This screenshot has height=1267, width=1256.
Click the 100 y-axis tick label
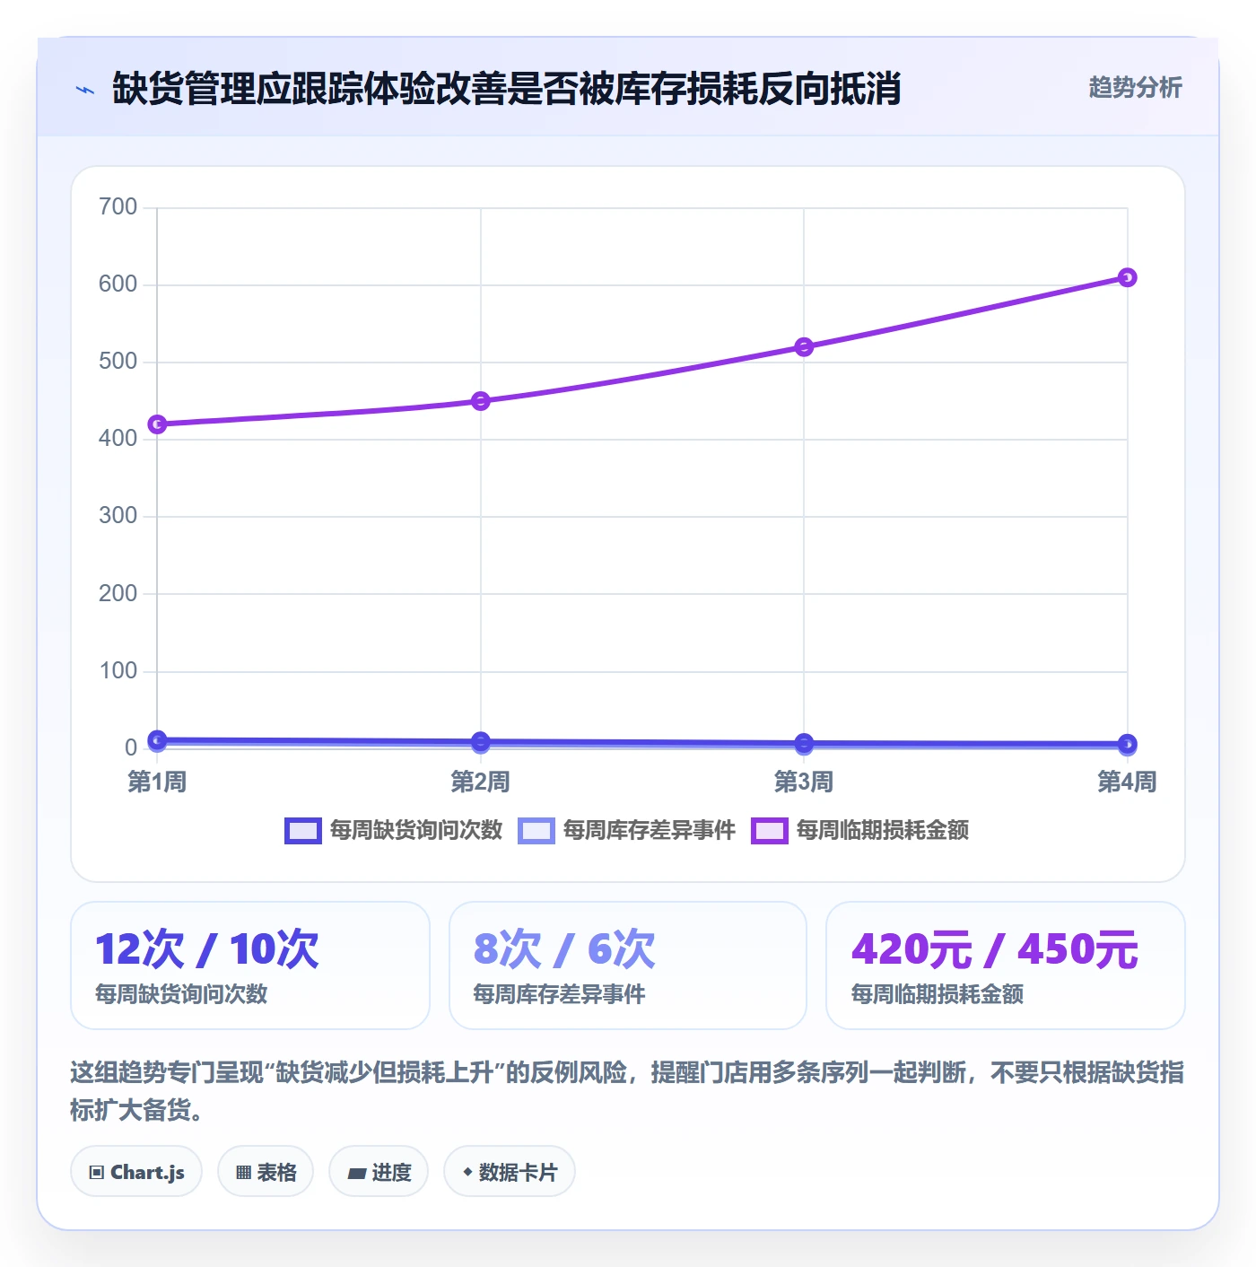point(118,671)
